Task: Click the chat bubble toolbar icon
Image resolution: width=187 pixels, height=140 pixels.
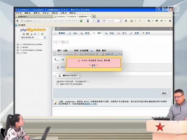Action: coord(156,21)
